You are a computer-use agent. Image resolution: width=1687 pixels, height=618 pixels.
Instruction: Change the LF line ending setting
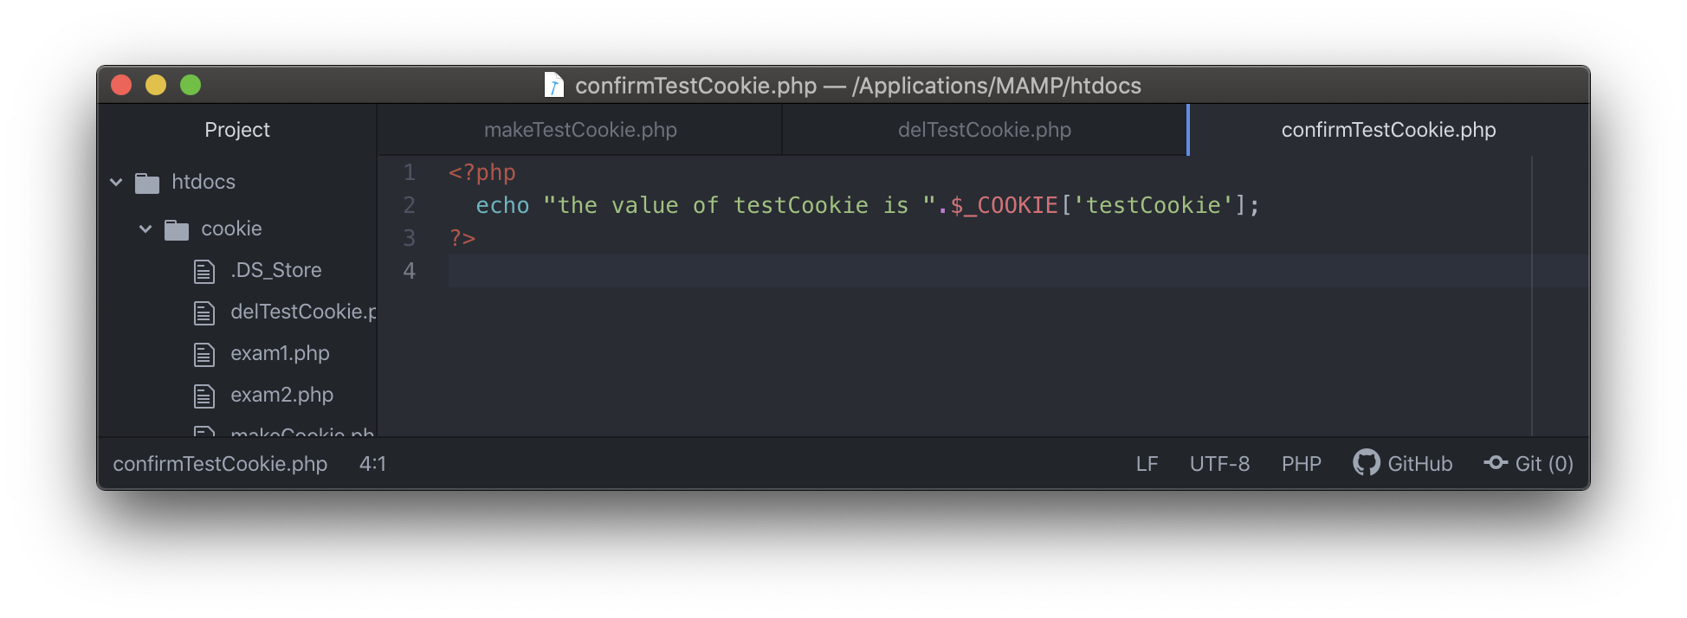[x=1147, y=464]
